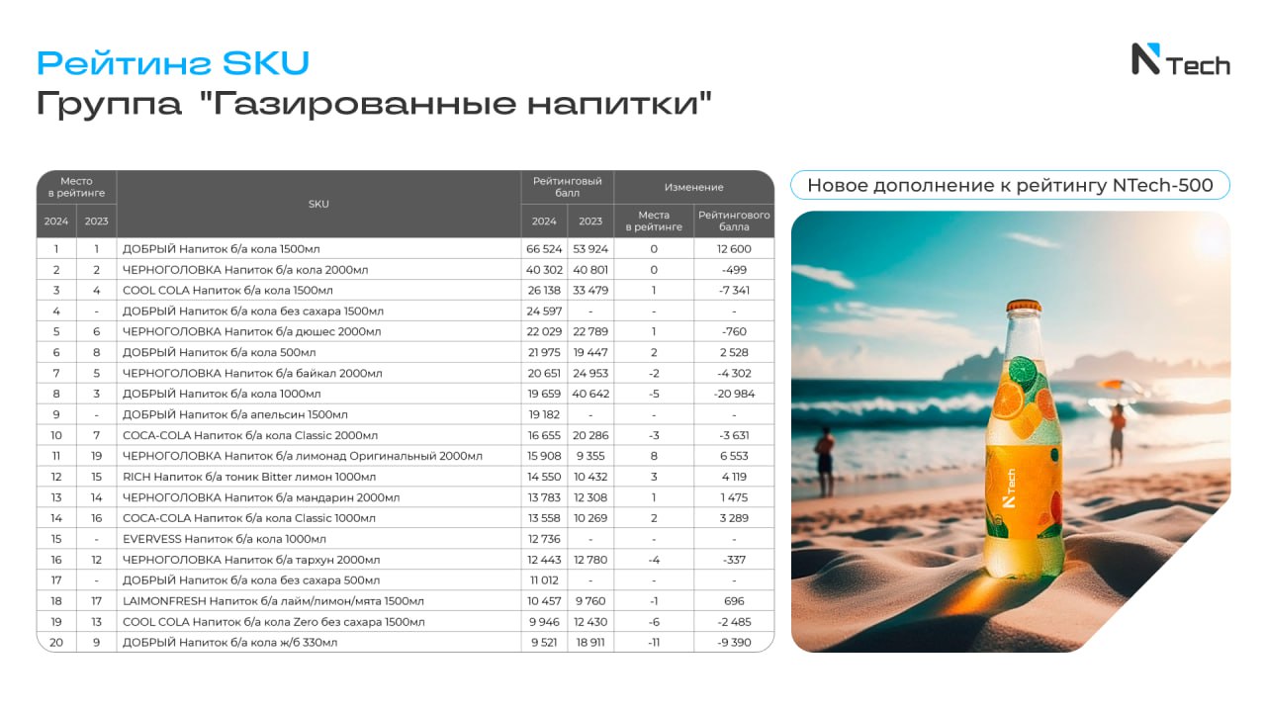This screenshot has height=712, width=1266.
Task: Click 'COOL COLA Напиток б/а кола 1500мл'
Action: coord(226,291)
